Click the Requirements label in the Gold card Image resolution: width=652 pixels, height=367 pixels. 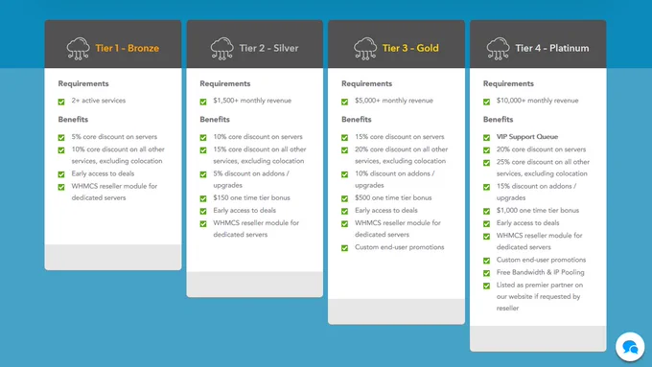pos(366,83)
